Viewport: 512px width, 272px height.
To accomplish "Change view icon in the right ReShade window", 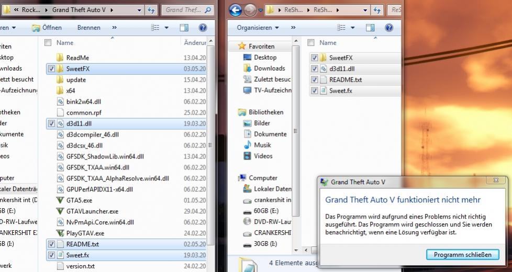I will (x=341, y=28).
